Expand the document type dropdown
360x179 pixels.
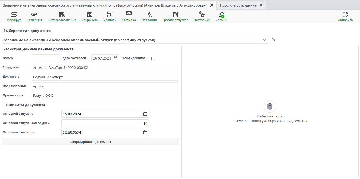click(264, 40)
